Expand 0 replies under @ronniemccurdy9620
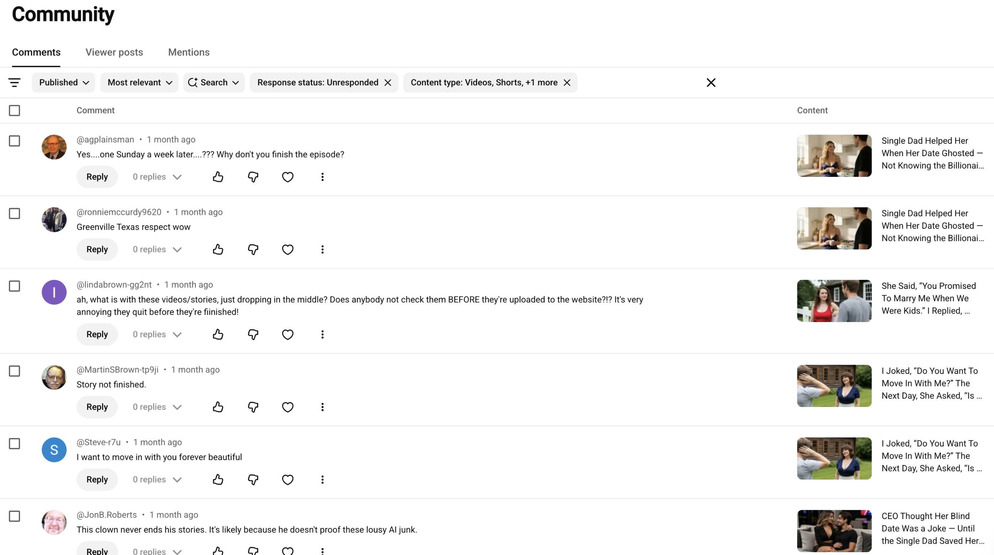The image size is (994, 555). (157, 249)
